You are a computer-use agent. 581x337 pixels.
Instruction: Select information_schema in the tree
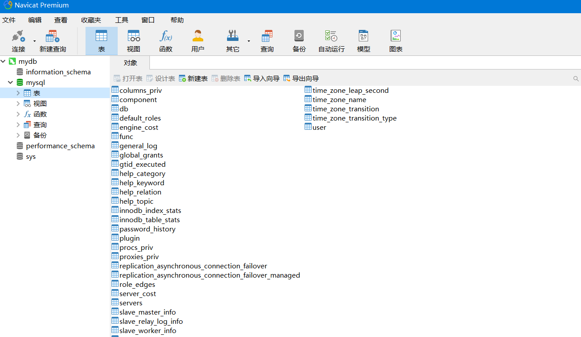[58, 72]
